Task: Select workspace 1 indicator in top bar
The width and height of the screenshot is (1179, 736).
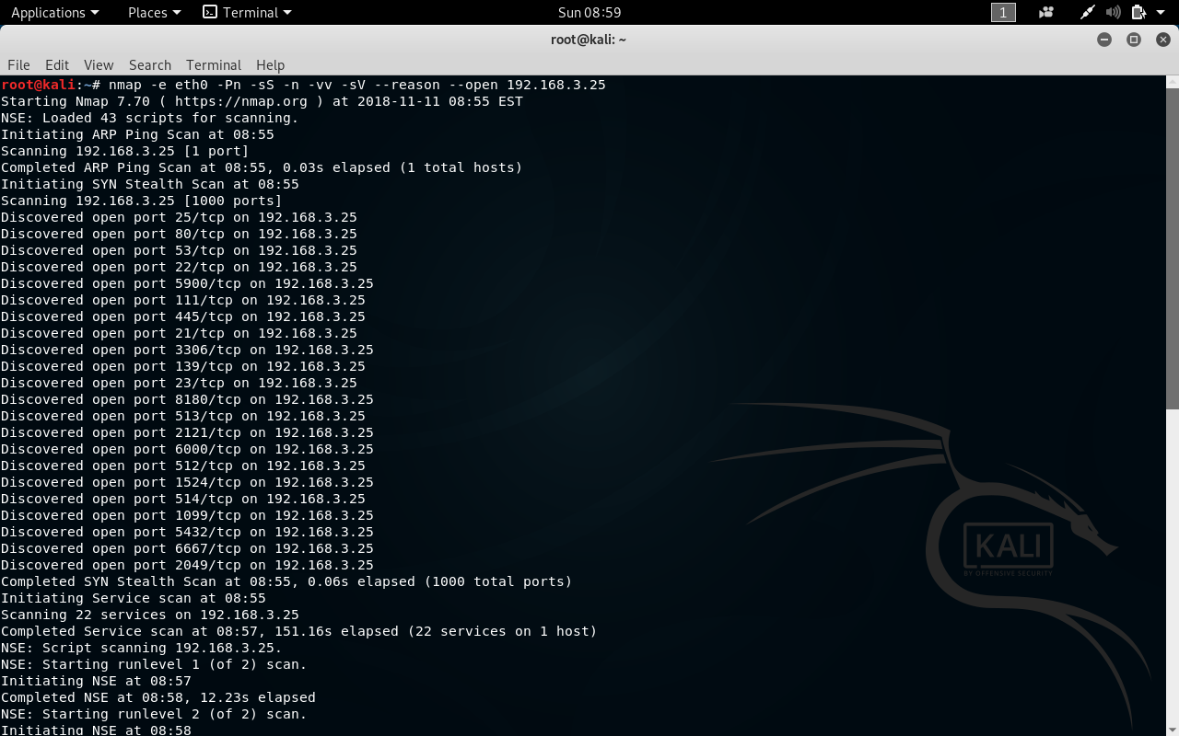Action: tap(1003, 12)
